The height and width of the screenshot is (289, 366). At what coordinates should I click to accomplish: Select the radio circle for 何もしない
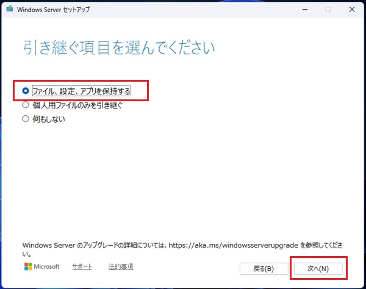[x=26, y=119]
